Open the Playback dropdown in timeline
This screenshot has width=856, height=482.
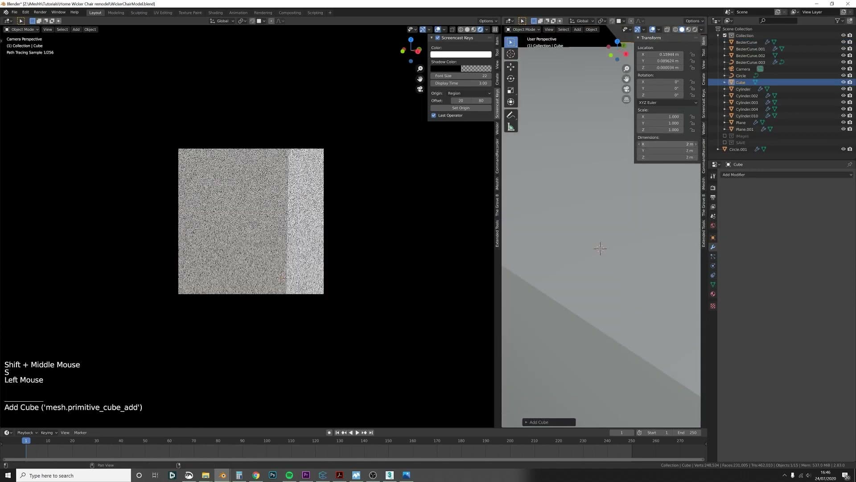click(27, 433)
